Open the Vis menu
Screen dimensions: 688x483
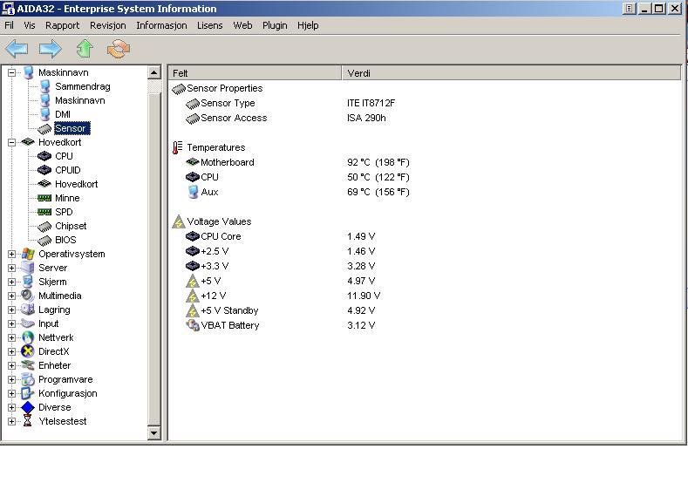pyautogui.click(x=30, y=25)
